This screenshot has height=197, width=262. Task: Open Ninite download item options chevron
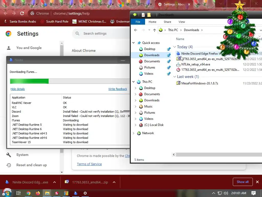click(x=54, y=182)
